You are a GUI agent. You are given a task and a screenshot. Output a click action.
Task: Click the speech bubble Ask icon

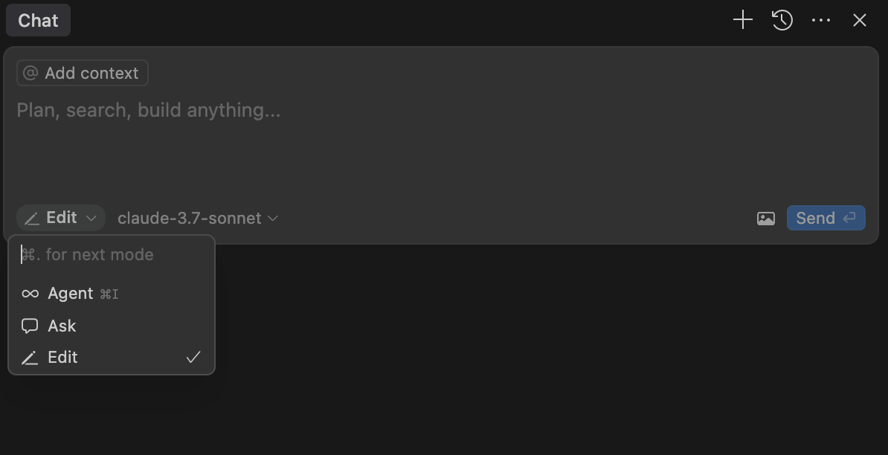[30, 326]
